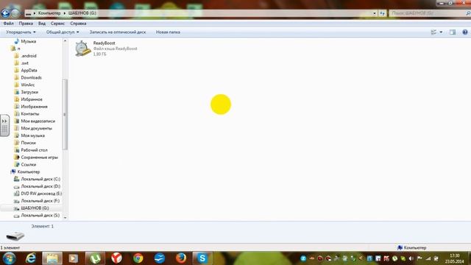Image resolution: width=471 pixels, height=265 pixels.
Task: Click Компьютер in the address breadcrumb
Action: (49, 13)
